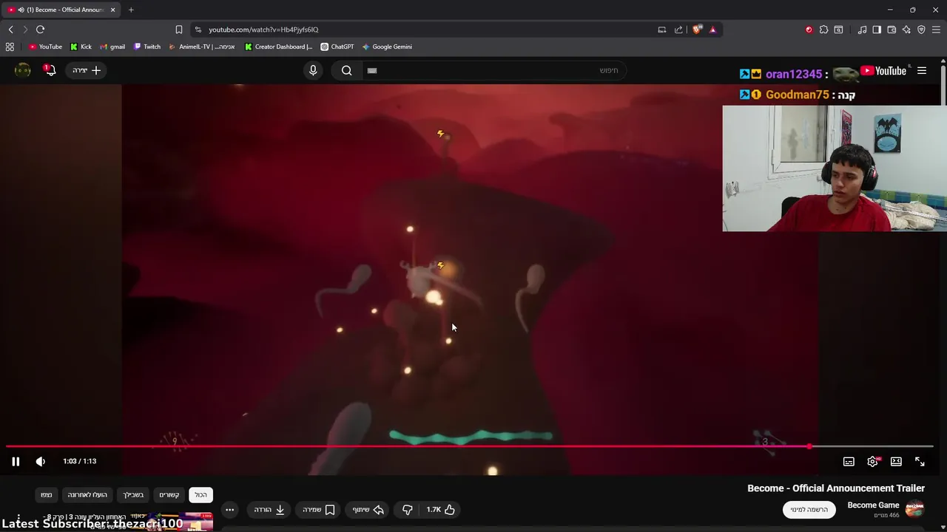Close the Become trailer tab

[112, 10]
